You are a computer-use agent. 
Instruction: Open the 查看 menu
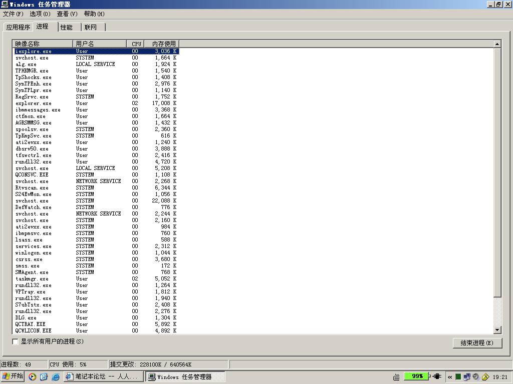point(67,14)
